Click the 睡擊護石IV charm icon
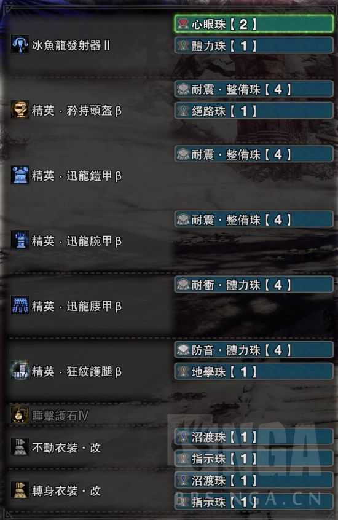The image size is (338, 520). click(20, 414)
